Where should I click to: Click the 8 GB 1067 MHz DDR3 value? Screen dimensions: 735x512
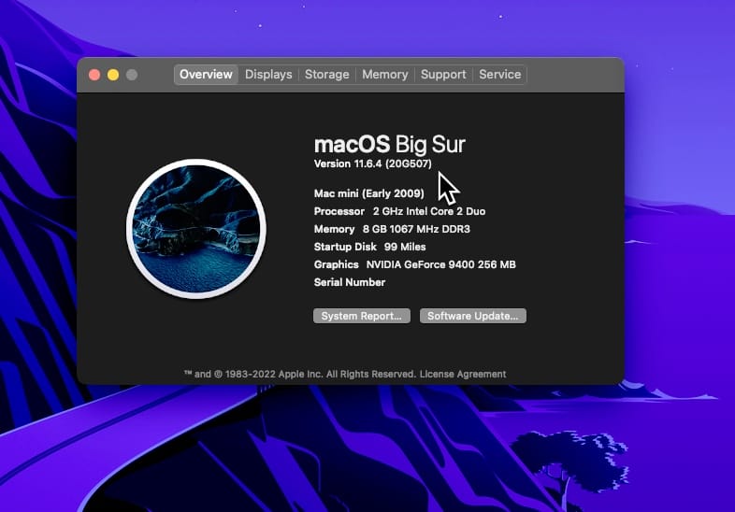coord(416,229)
